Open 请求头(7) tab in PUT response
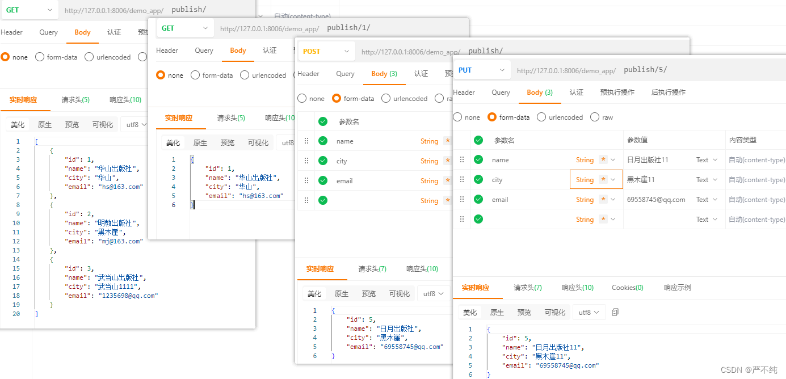This screenshot has width=786, height=379. coord(528,288)
